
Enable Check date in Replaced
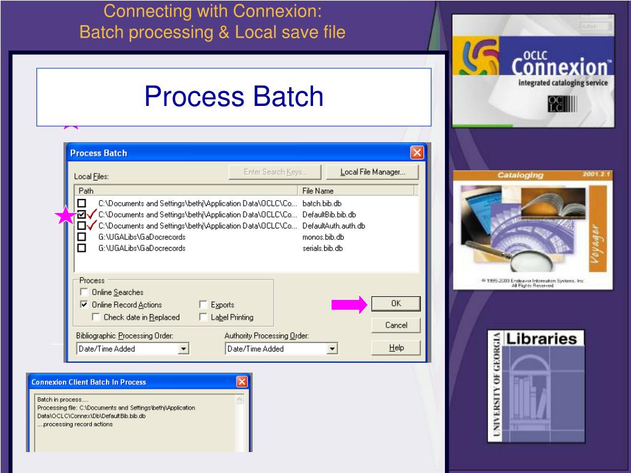(x=96, y=317)
